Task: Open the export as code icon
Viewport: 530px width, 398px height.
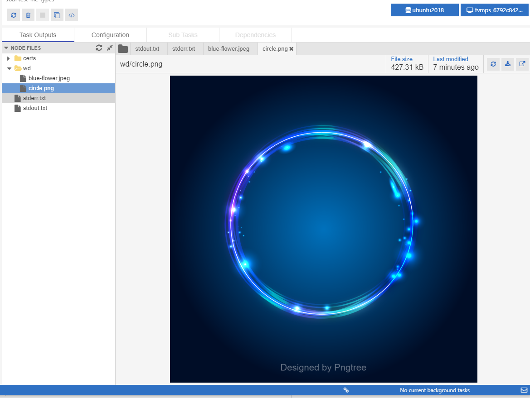Action: pyautogui.click(x=72, y=15)
